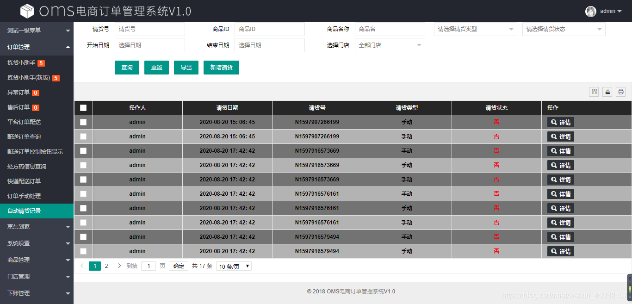Image resolution: width=632 pixels, height=304 pixels.
Task: Check the first row with N1597916573669
Action: click(x=83, y=151)
